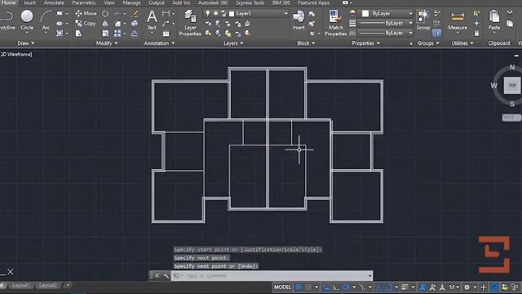This screenshot has height=294, width=522.
Task: Toggle lineweight display in status bar
Action: (405, 287)
